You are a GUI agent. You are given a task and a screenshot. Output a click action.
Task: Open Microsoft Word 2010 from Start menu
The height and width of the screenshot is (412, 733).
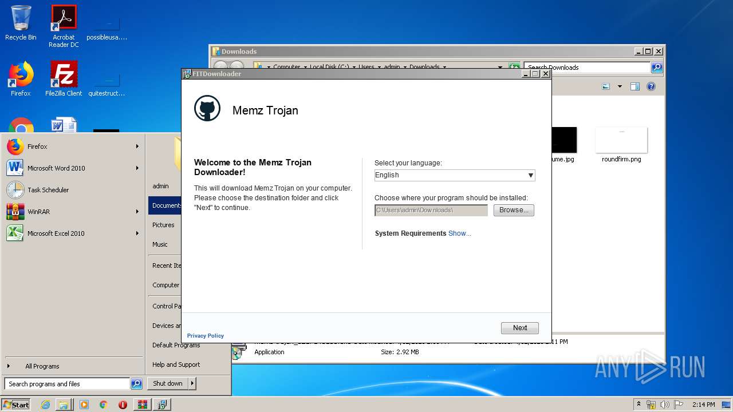(73, 168)
